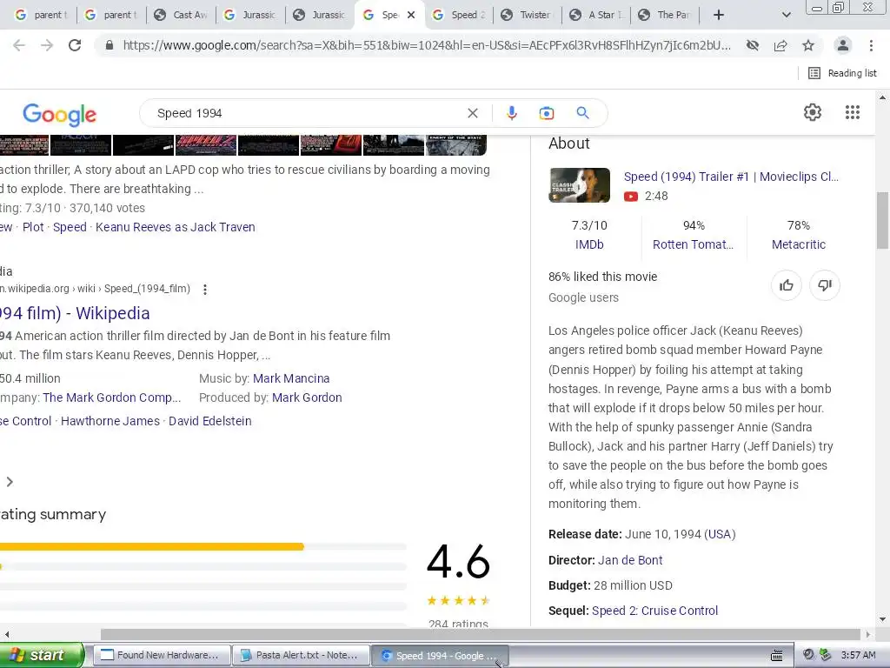Open Speed (1994) Trailer #1 link

[730, 177]
